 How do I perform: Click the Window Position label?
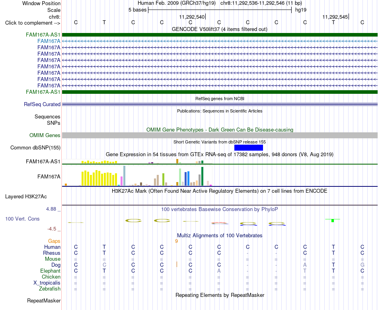[x=41, y=3]
